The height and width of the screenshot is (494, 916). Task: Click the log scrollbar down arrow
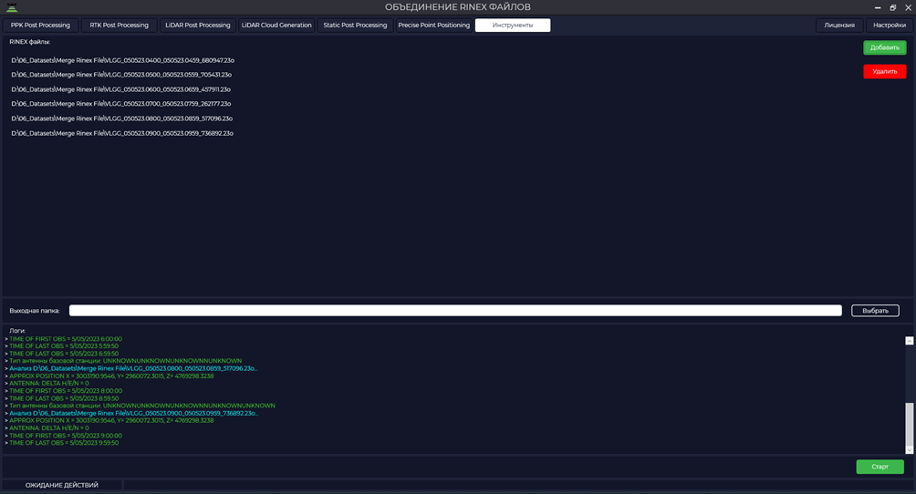click(909, 449)
